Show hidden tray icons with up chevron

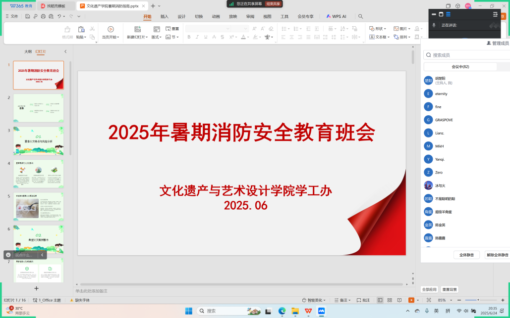pyautogui.click(x=408, y=311)
